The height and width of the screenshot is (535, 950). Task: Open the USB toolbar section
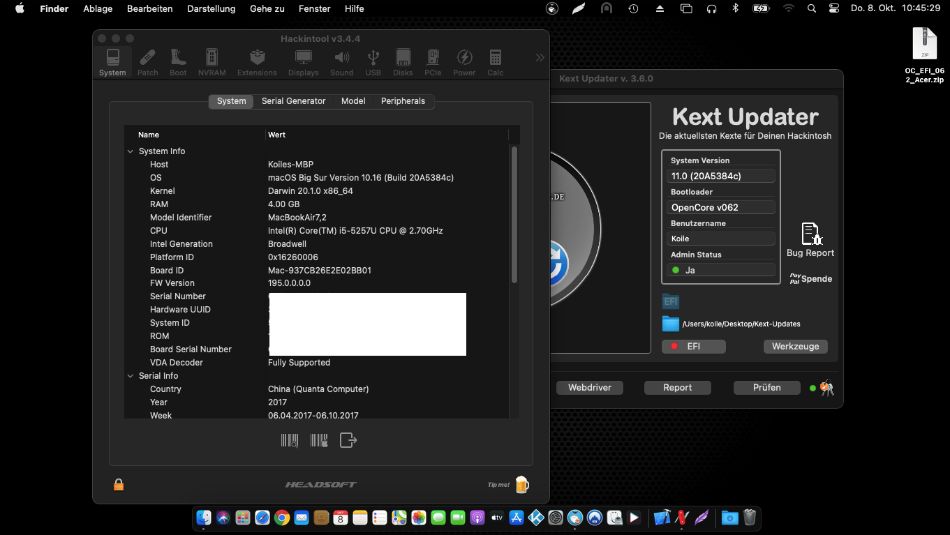[373, 62]
